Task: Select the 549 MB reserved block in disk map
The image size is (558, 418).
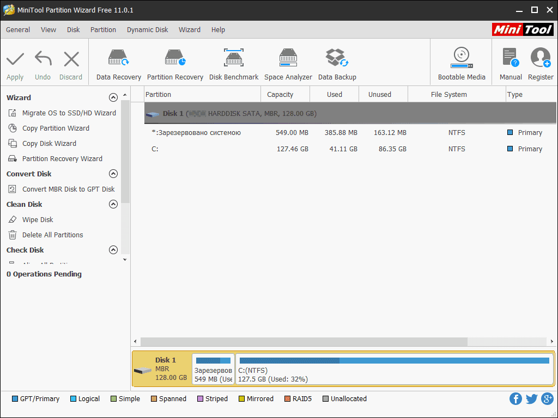Action: click(213, 369)
